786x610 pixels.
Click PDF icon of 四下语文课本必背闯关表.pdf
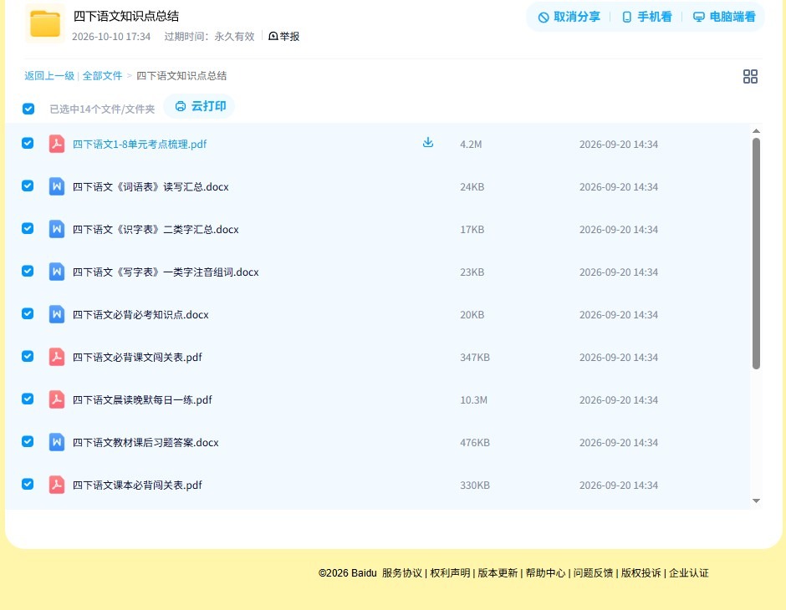tap(57, 485)
